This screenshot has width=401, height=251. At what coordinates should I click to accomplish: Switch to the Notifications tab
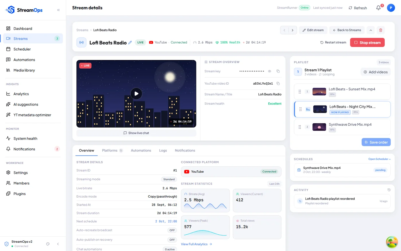(x=185, y=150)
